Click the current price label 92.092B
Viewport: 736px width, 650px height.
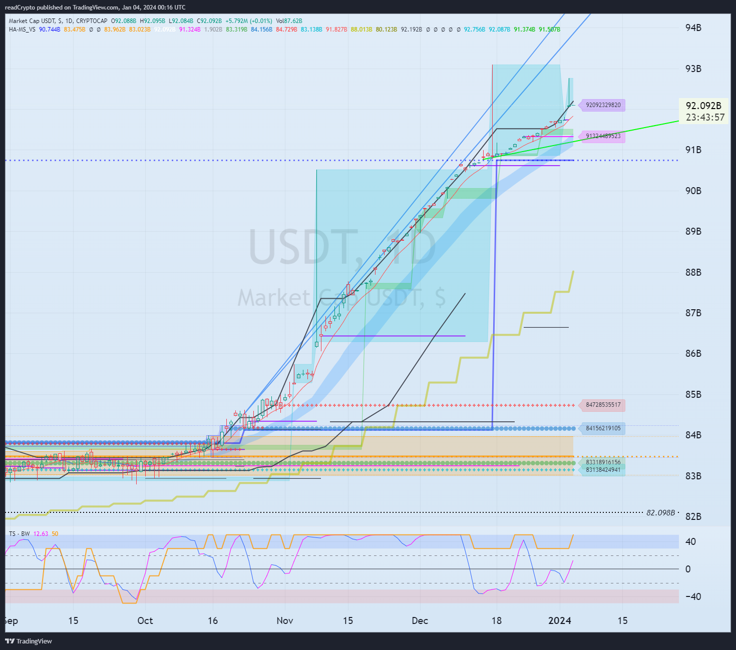tap(703, 106)
